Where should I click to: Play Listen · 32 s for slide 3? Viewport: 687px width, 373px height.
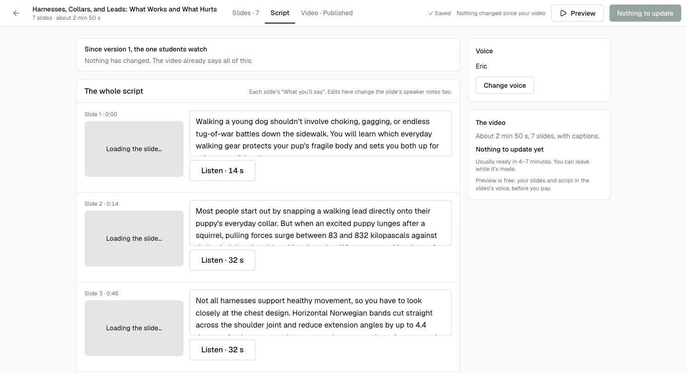pos(222,350)
